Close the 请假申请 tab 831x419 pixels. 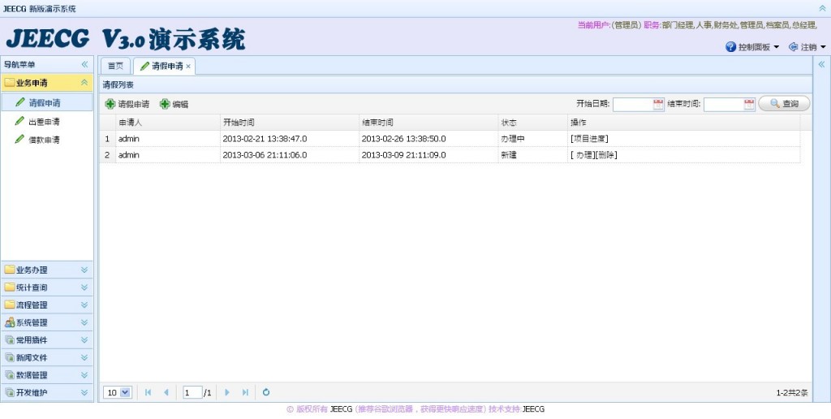pos(188,67)
